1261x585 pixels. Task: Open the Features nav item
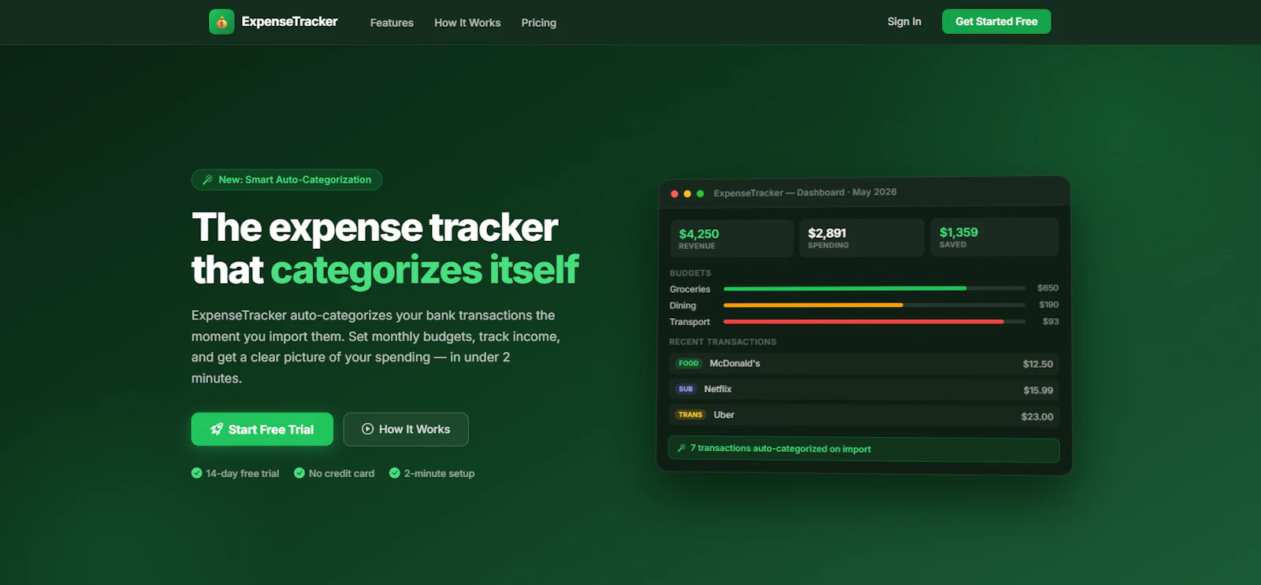point(392,23)
